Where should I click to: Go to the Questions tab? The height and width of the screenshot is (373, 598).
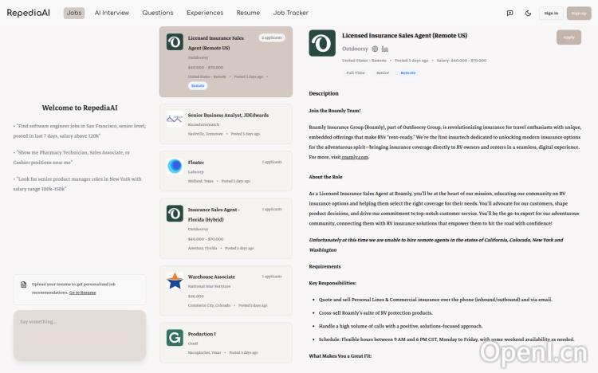(158, 13)
